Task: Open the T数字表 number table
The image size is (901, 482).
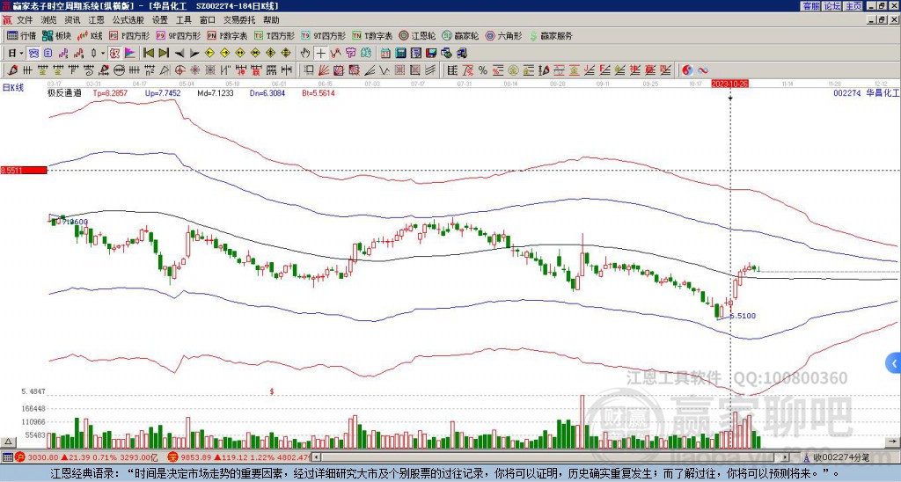Action: 372,35
